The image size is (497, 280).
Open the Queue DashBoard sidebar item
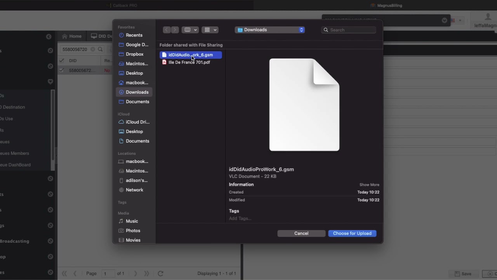[15, 165]
